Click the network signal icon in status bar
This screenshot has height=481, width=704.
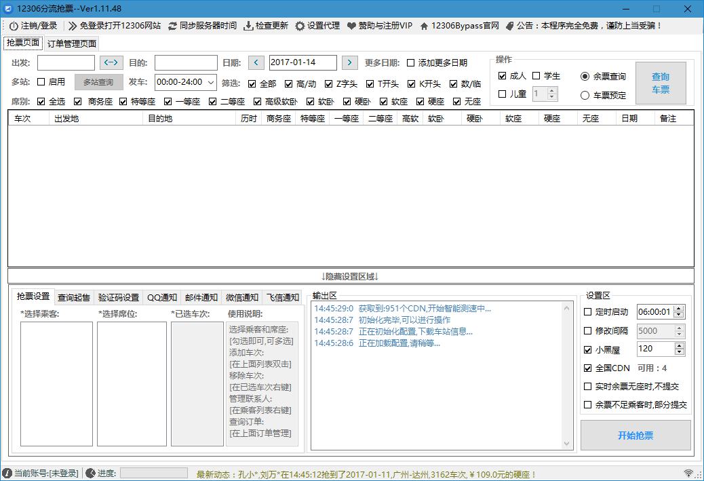point(688,473)
